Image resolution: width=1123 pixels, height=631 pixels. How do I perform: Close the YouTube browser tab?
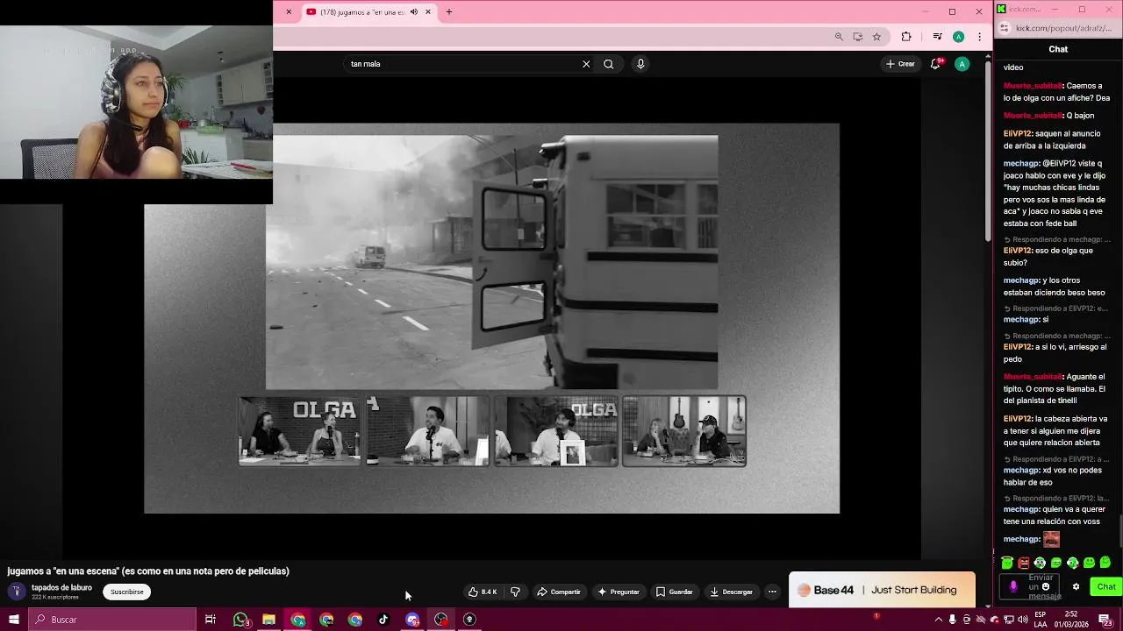coord(428,12)
